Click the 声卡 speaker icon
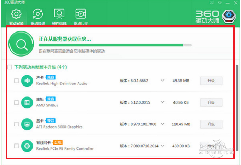Viewport: 241px width, 165px height. point(27,81)
